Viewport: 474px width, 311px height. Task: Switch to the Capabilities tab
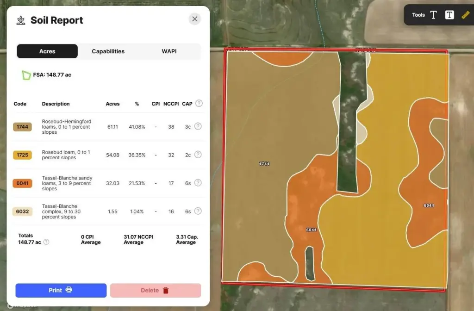[108, 51]
